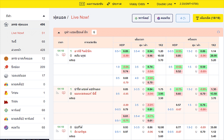Open the announcements megaphone icon
This screenshot has height=140, width=224.
[109, 4]
